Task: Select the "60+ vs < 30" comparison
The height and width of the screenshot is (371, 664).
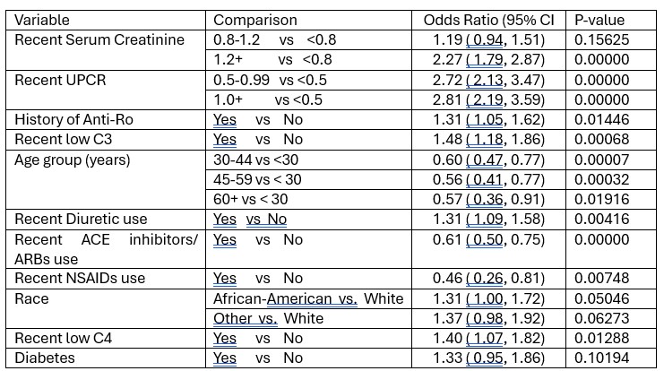Action: click(x=257, y=199)
